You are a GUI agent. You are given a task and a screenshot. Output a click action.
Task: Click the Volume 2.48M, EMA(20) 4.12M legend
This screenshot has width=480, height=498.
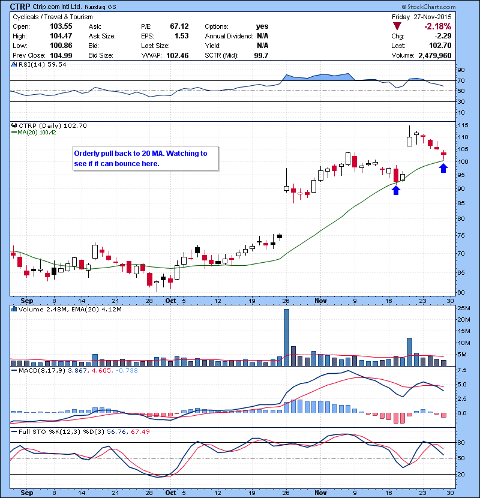coord(70,310)
